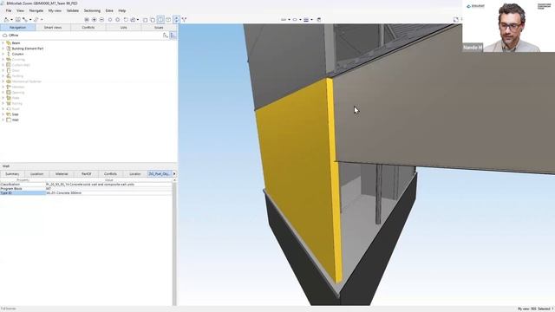
Task: Expand the Slab tree node
Action: pyautogui.click(x=3, y=114)
